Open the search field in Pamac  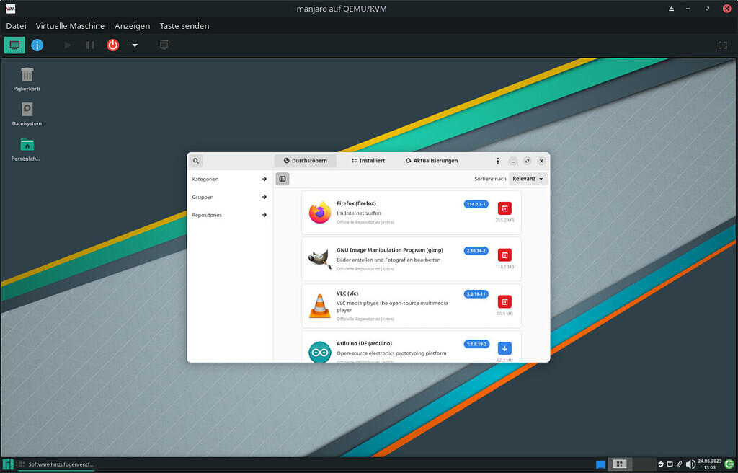(195, 161)
